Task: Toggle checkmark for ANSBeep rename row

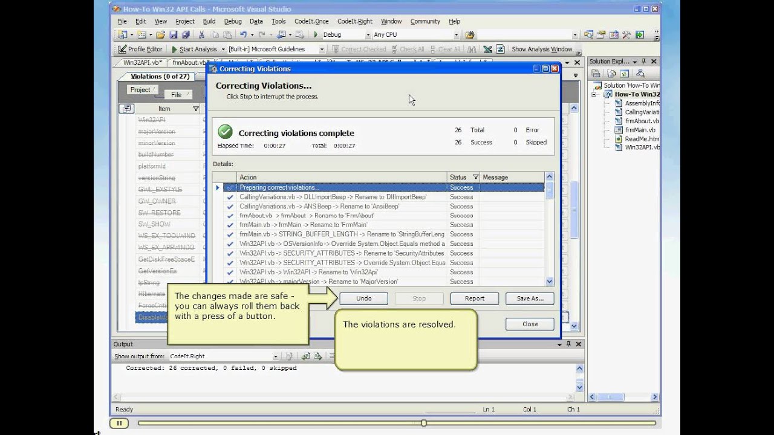Action: point(230,207)
